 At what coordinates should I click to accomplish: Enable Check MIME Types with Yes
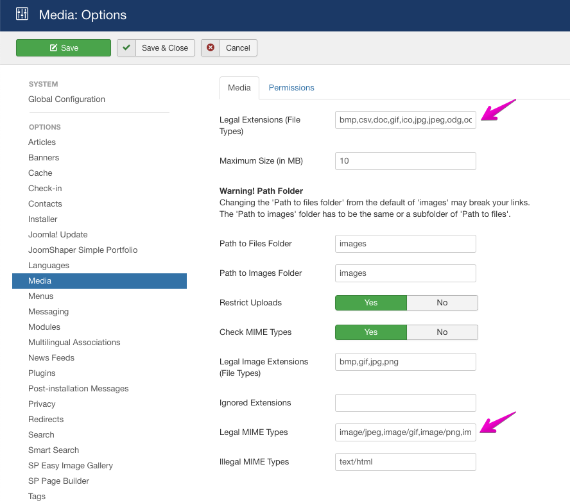(371, 332)
